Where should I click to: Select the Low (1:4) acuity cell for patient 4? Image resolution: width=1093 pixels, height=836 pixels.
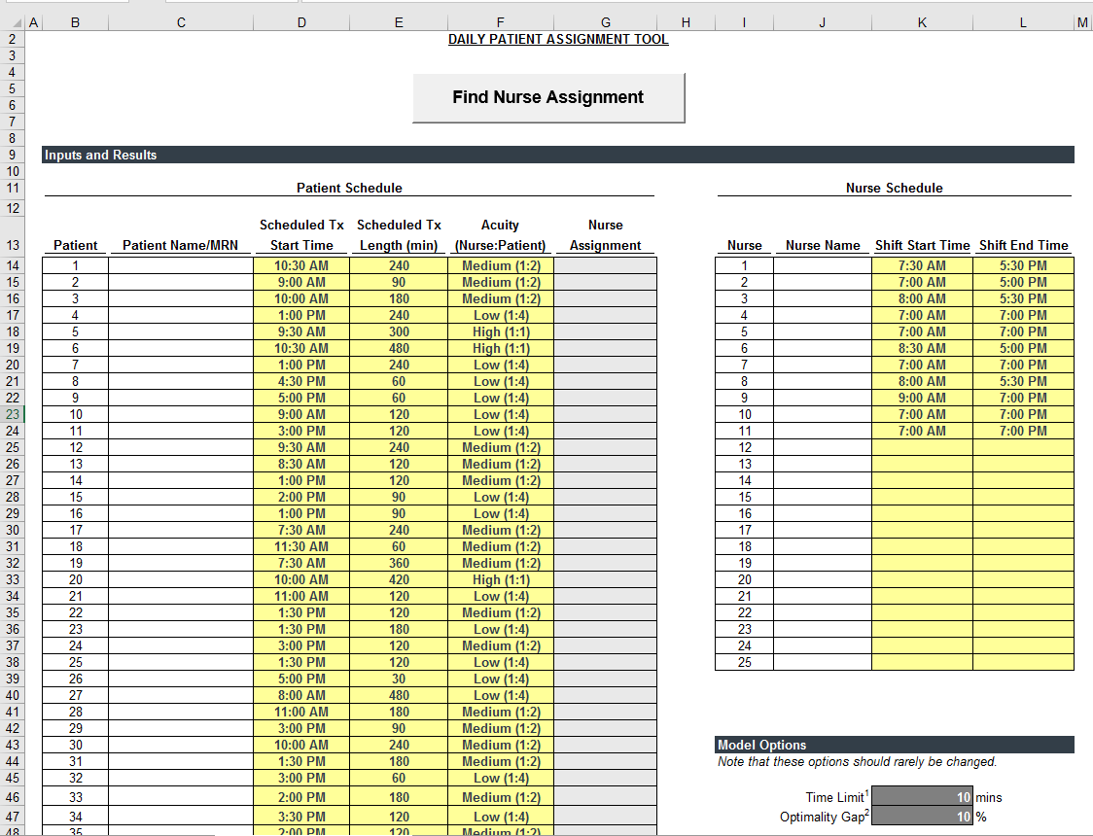click(x=500, y=315)
